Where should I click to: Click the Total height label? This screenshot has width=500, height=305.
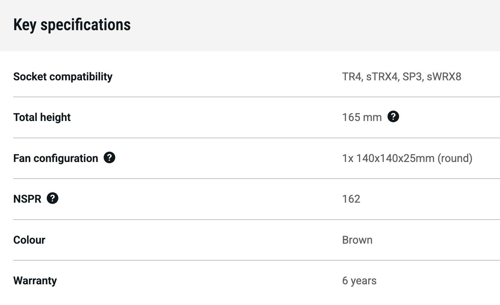tap(42, 117)
